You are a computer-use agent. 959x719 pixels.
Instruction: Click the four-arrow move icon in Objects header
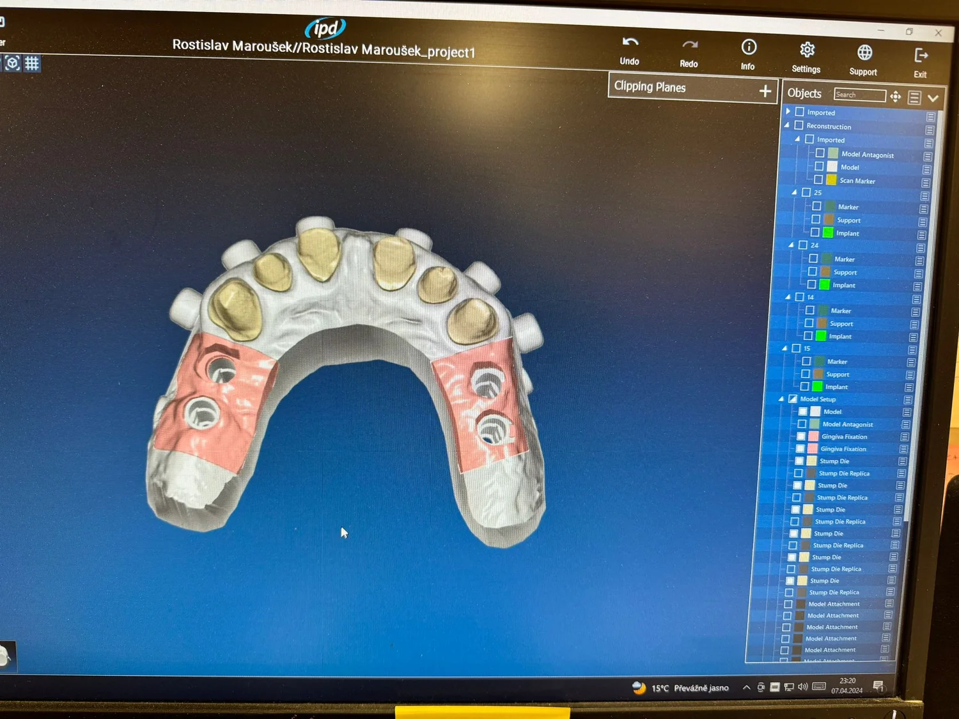895,97
